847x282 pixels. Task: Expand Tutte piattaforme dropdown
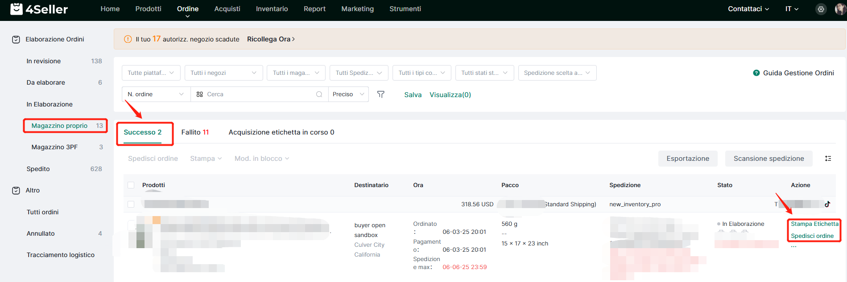[151, 73]
